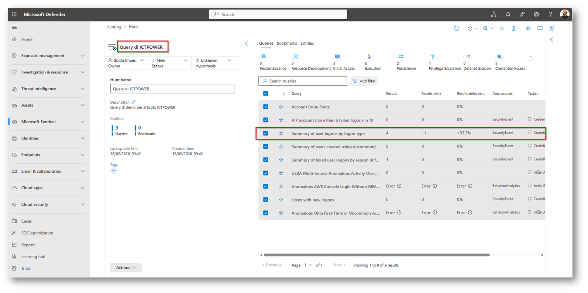
Task: Switch to the Entities tab
Action: 307,43
